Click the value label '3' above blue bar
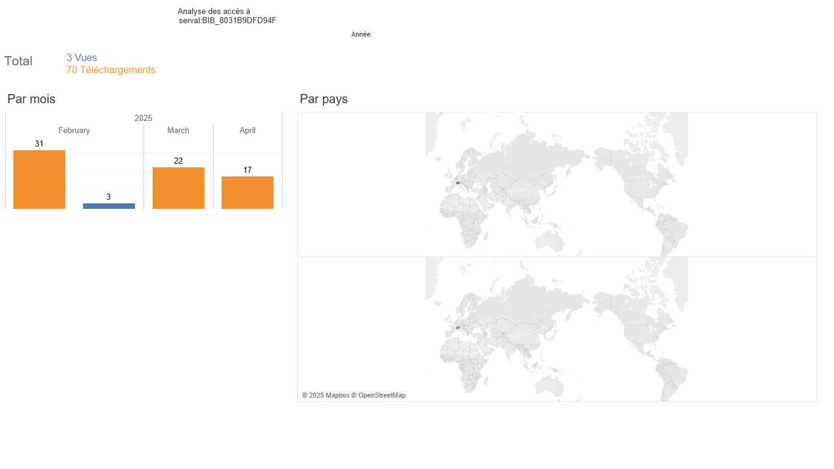Image resolution: width=834 pixels, height=469 pixels. [x=109, y=197]
